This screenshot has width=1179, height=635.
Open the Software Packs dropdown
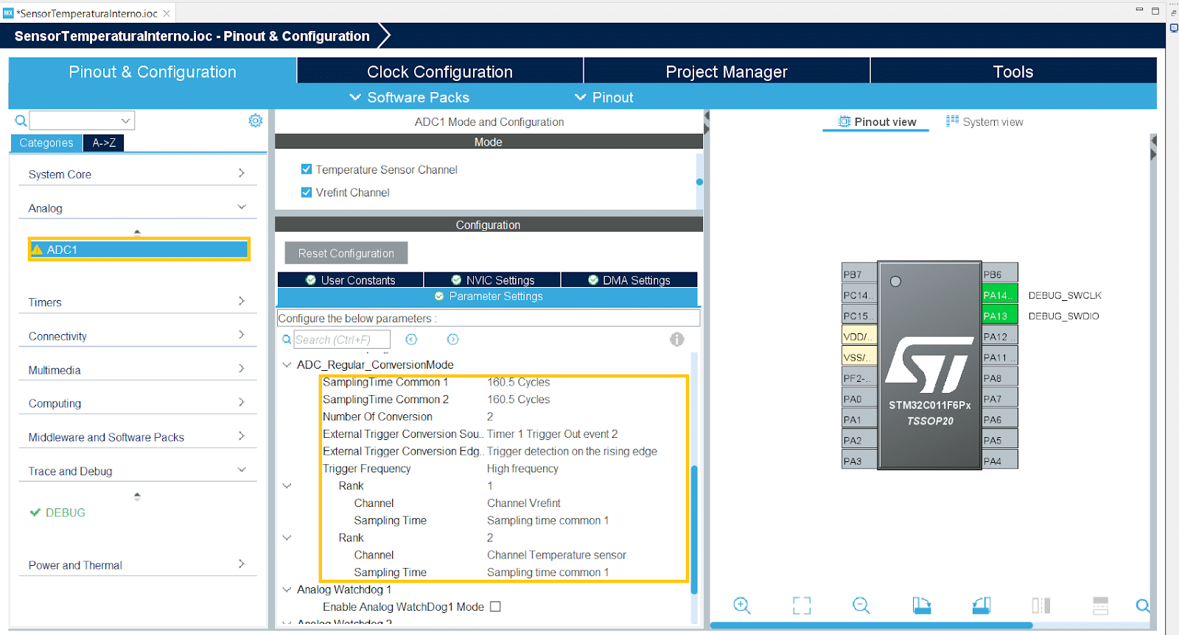point(409,97)
